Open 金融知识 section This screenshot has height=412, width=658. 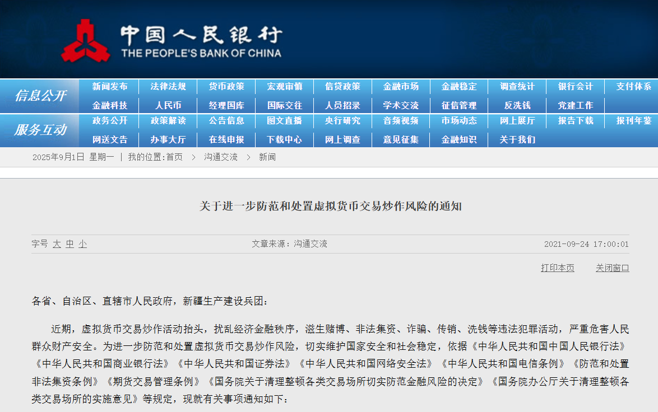point(459,139)
